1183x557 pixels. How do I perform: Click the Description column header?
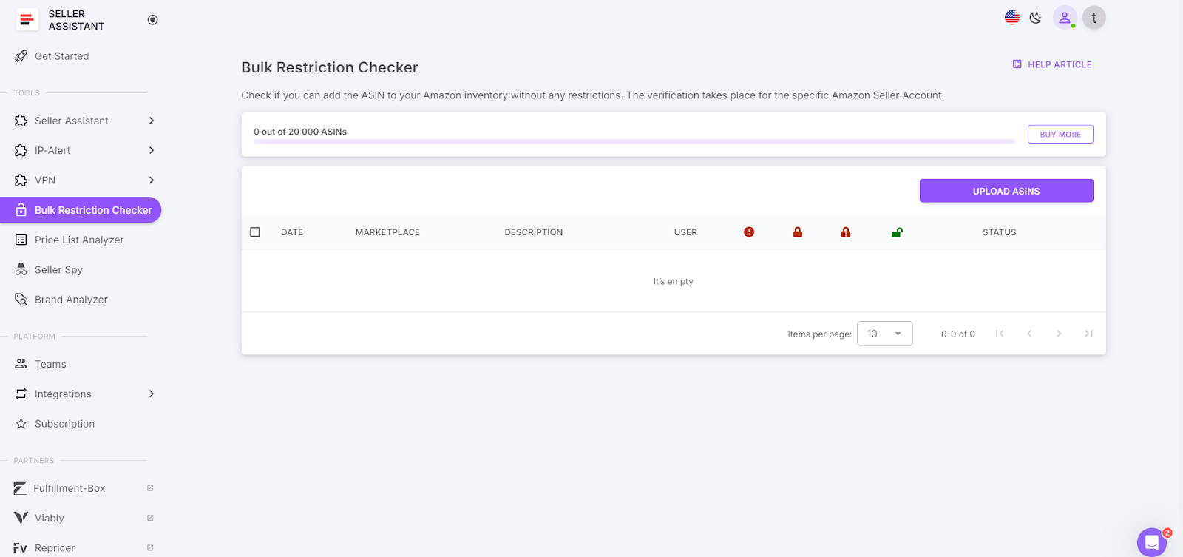coord(534,232)
